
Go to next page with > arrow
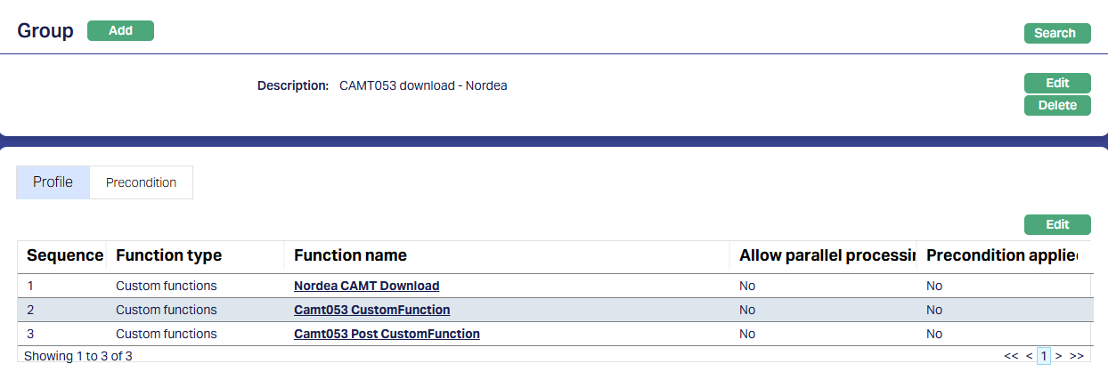point(1058,356)
